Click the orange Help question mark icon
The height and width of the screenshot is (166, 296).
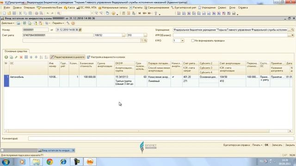[73, 23]
